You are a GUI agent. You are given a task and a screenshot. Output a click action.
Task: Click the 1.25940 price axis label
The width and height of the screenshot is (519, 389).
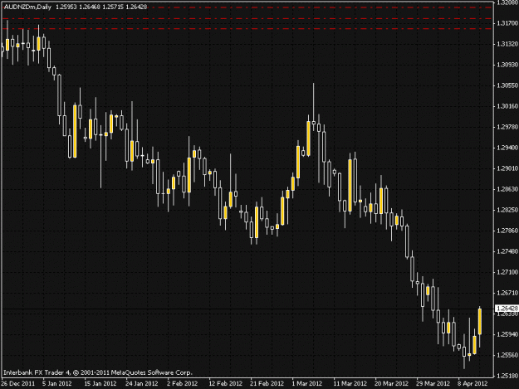click(507, 334)
